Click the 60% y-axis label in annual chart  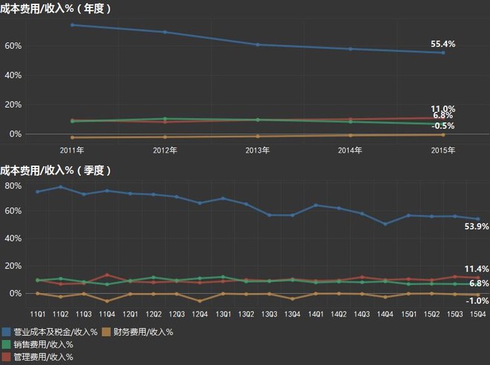pyautogui.click(x=13, y=46)
